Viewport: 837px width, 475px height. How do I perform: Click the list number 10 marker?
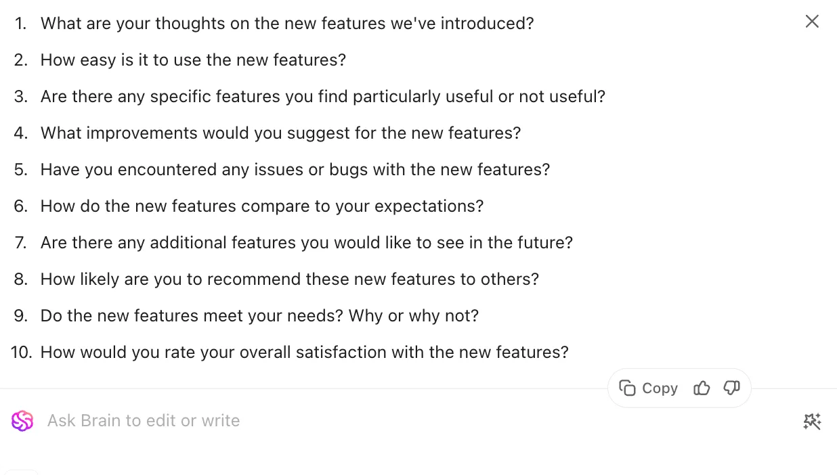(22, 352)
